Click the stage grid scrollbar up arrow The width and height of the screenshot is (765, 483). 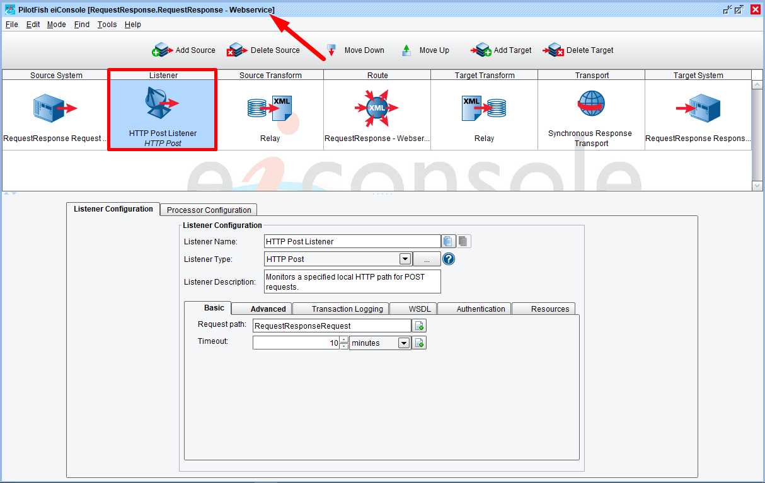(757, 85)
